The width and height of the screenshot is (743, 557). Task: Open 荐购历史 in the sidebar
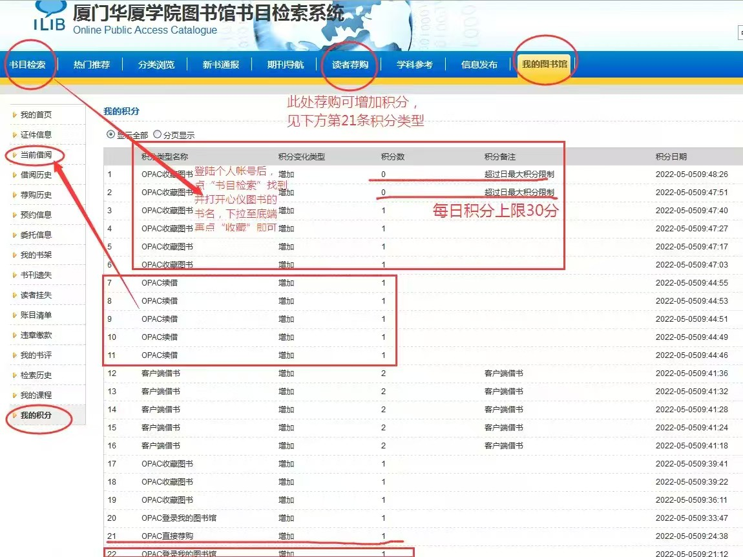[36, 195]
